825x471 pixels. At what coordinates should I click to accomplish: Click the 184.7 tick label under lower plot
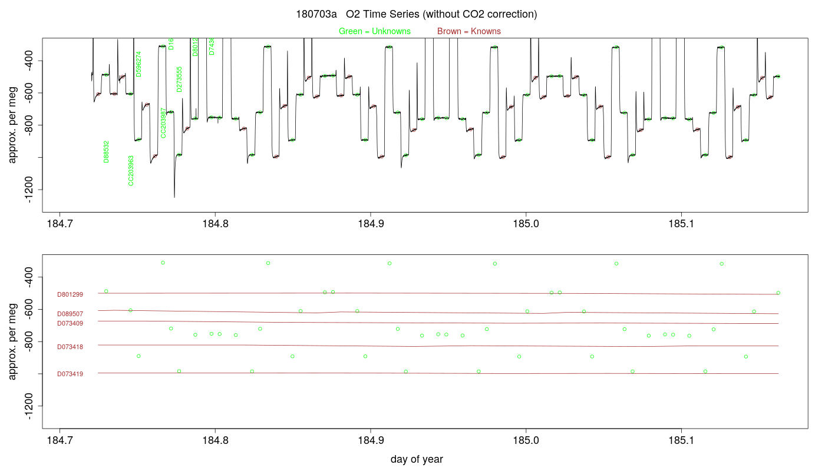60,440
